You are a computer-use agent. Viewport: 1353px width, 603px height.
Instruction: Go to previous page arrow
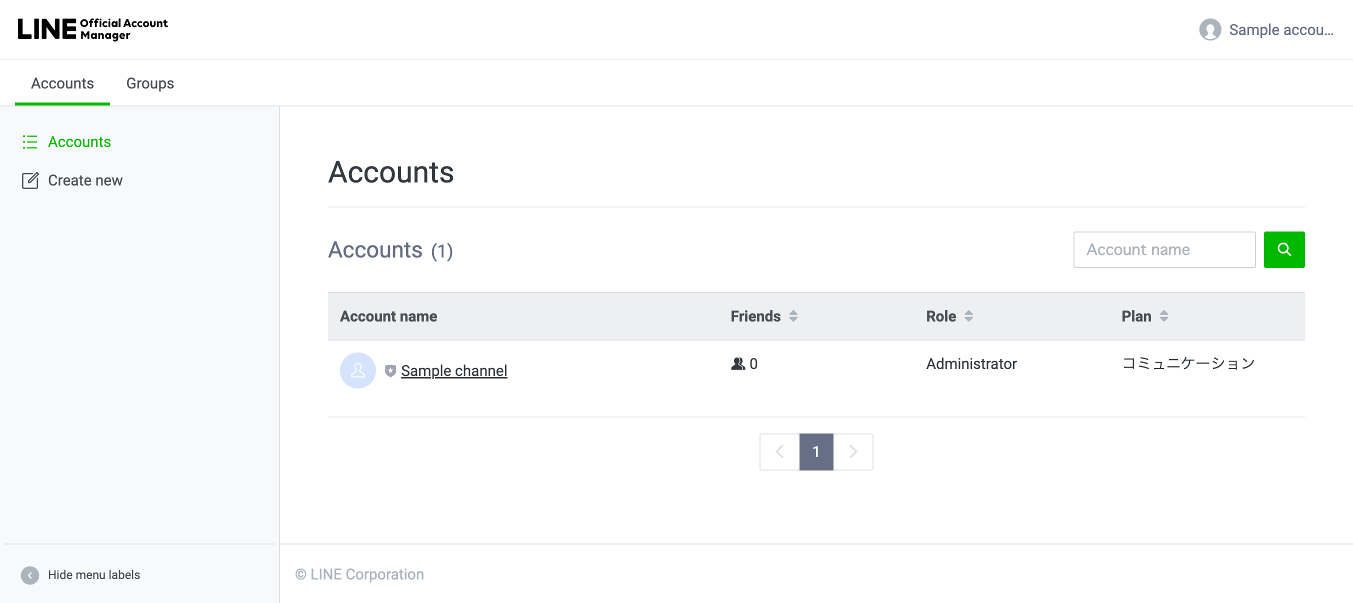click(779, 451)
